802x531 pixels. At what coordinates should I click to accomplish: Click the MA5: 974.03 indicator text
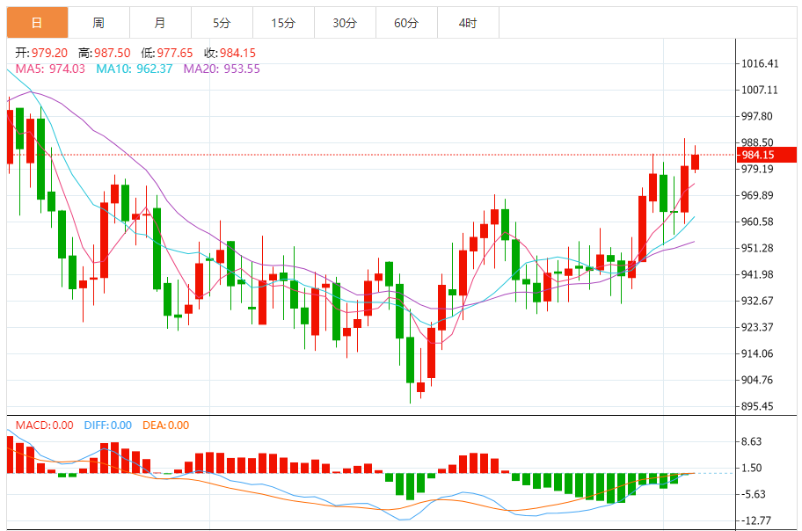point(50,69)
